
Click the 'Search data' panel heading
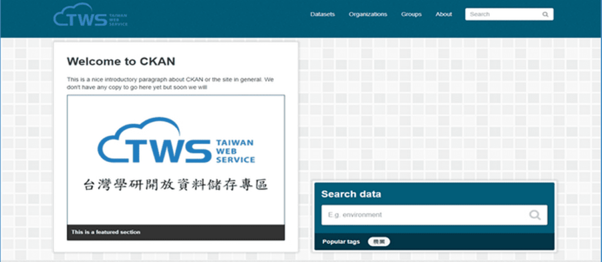click(351, 194)
